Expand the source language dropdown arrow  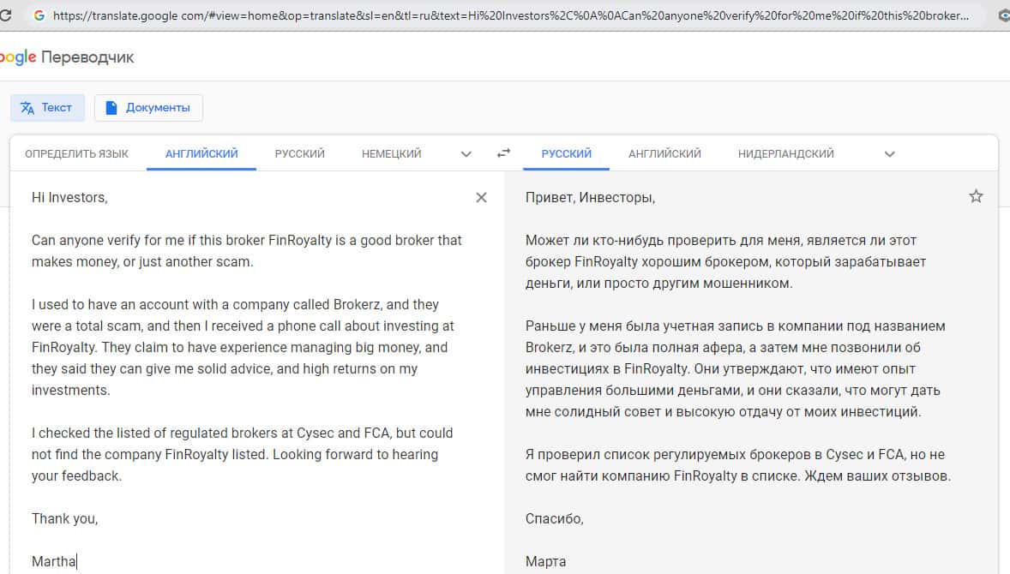466,154
